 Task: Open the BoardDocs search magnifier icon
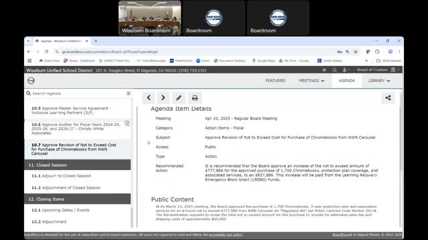point(334,70)
